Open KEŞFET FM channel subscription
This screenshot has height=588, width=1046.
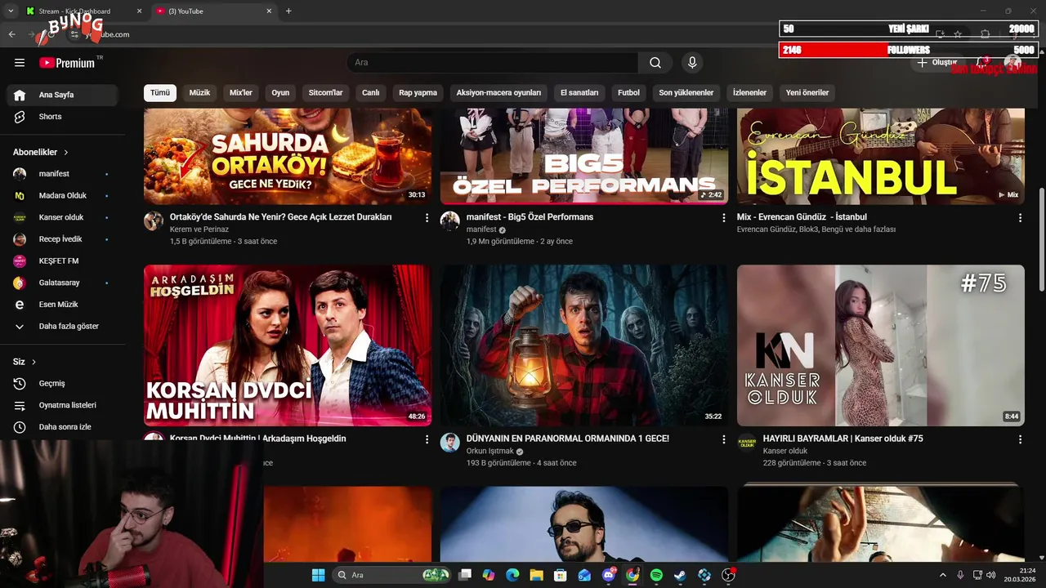63,261
